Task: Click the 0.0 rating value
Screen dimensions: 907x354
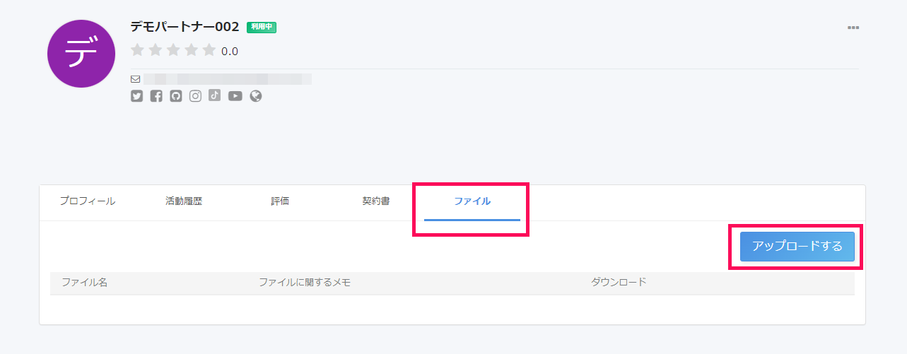Action: (x=230, y=51)
